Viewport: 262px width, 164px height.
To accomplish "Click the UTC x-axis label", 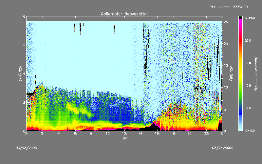I will (x=124, y=138).
